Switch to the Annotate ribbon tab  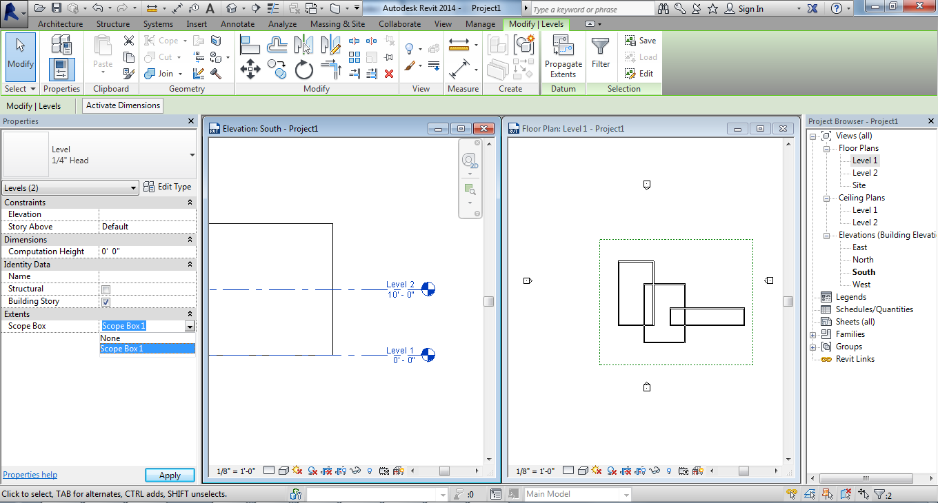click(238, 24)
